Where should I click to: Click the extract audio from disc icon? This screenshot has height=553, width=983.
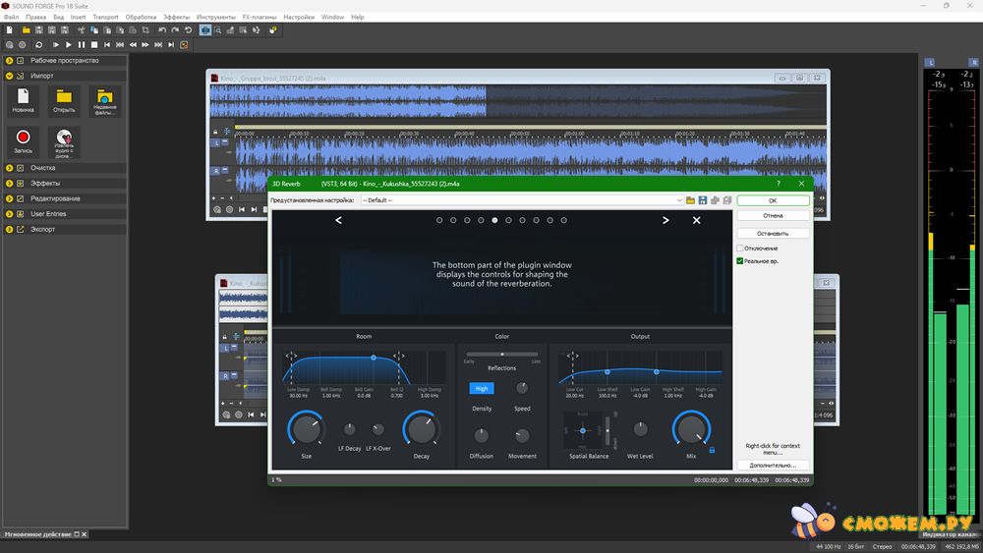64,138
